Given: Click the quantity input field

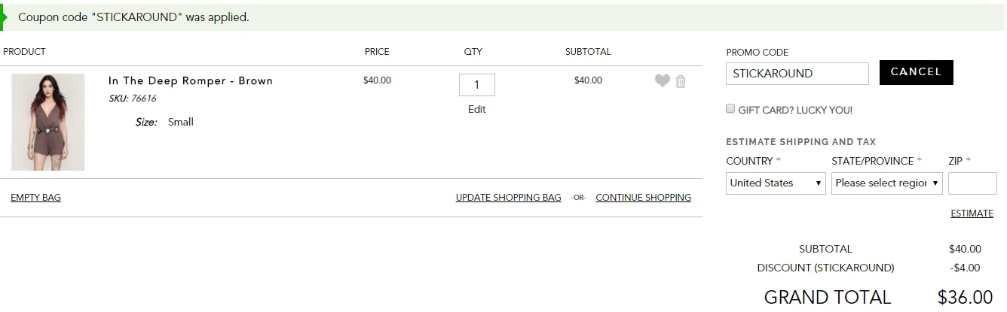Looking at the screenshot, I should 476,85.
